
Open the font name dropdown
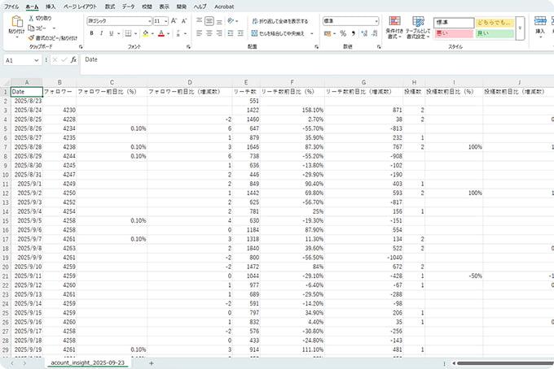pyautogui.click(x=149, y=20)
